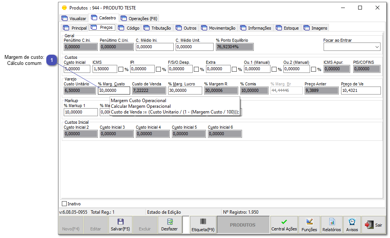Click the PRODUTOS button
390x238 pixels.
[x=243, y=225]
